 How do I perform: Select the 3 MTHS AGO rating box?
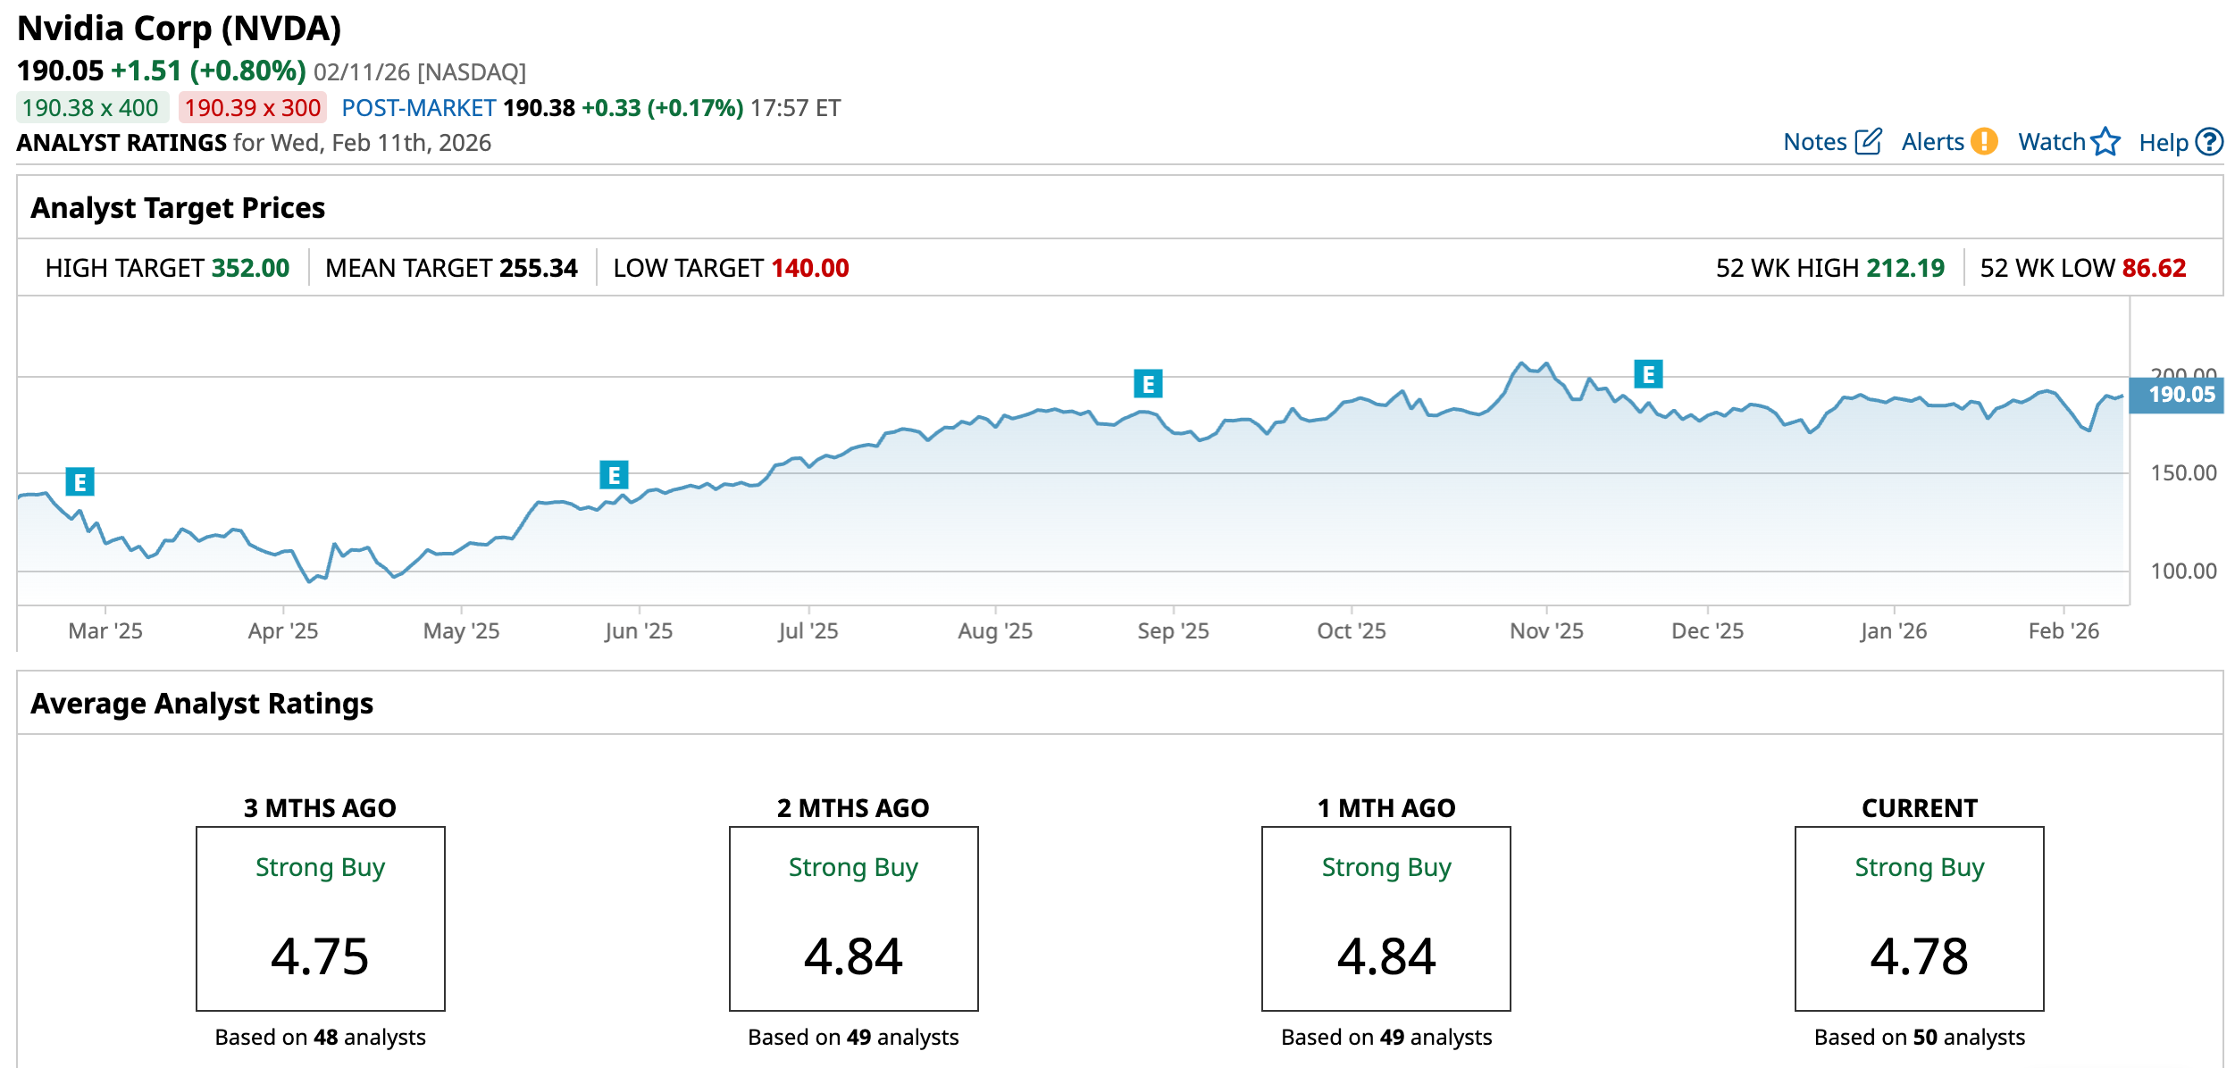click(320, 918)
